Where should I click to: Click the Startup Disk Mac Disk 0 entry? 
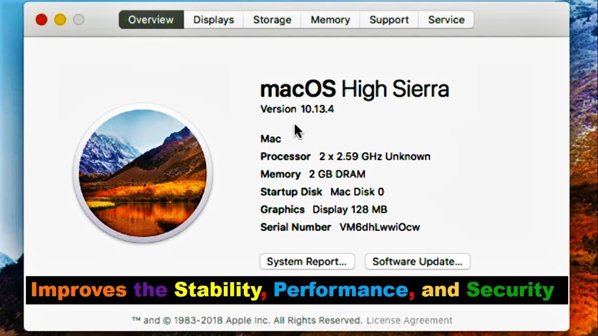[x=322, y=192]
